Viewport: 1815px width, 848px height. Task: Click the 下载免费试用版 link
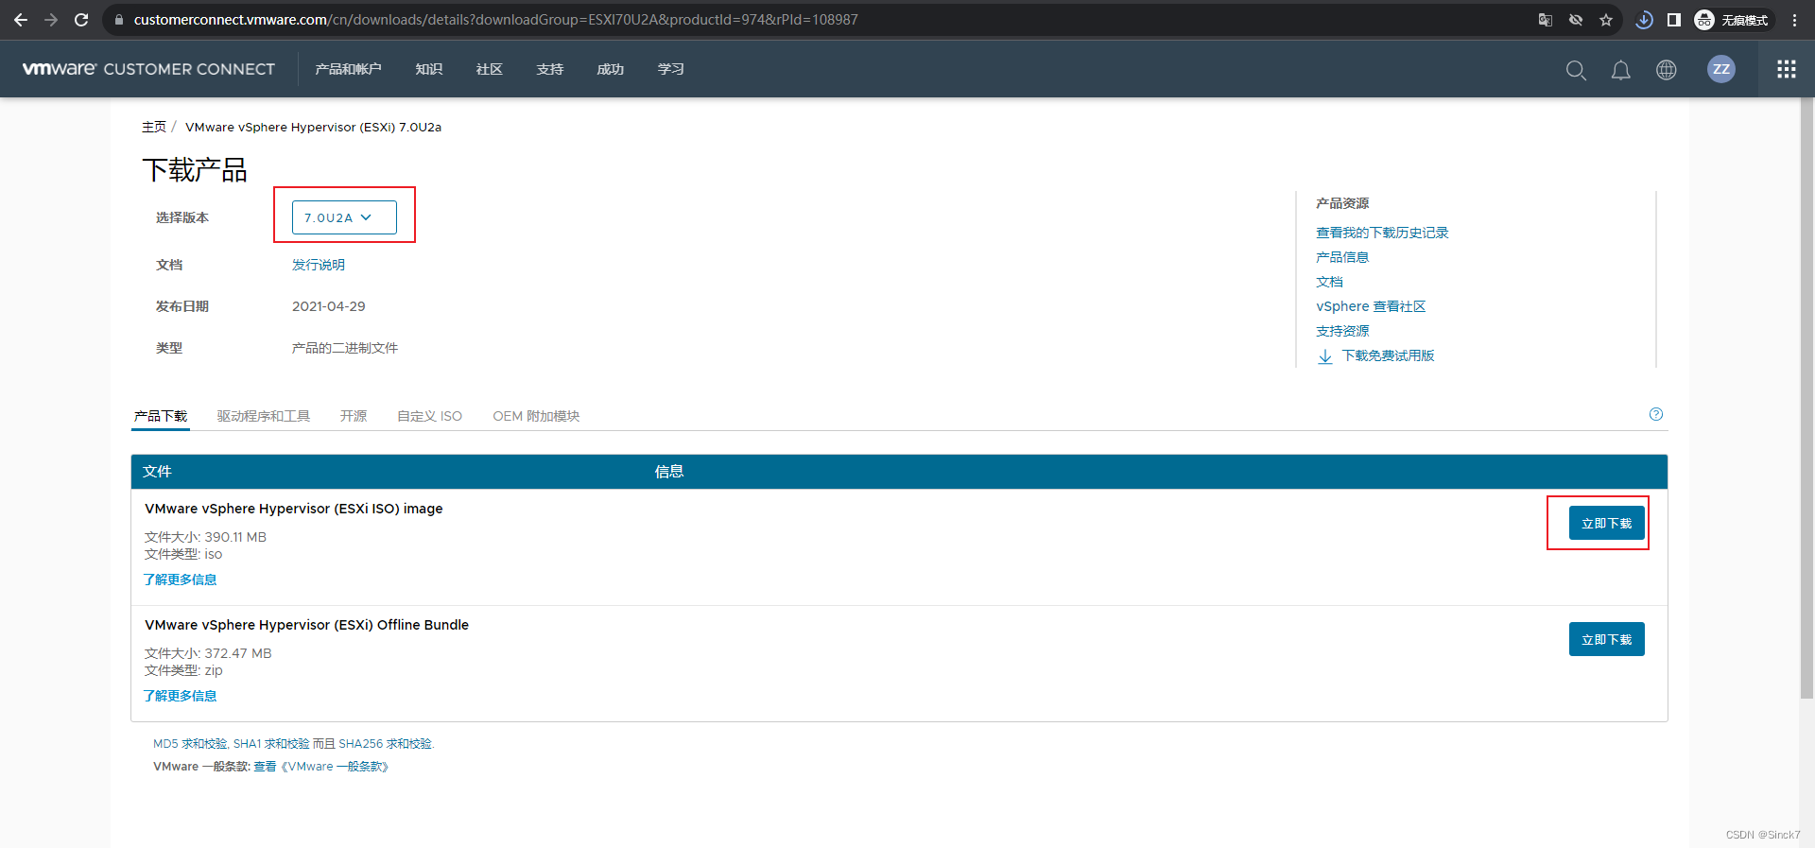1389,355
